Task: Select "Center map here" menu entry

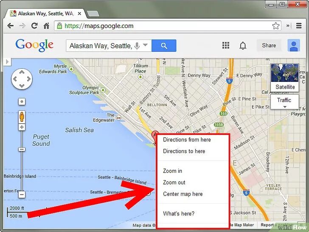Action: [x=183, y=194]
